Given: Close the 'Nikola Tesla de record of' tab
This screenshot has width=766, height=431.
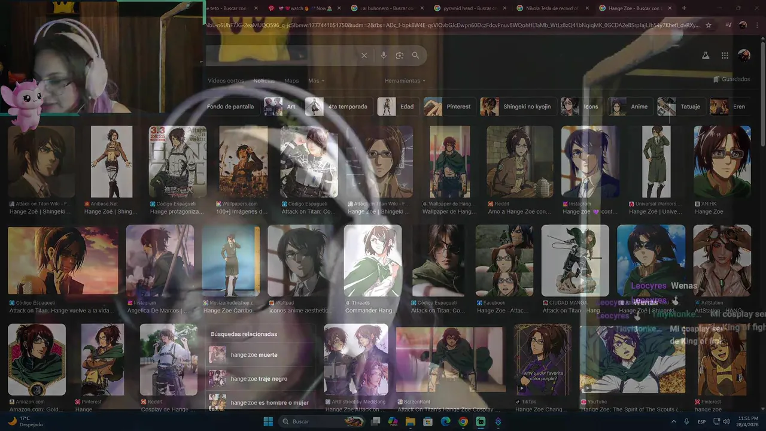Looking at the screenshot, I should 586,8.
